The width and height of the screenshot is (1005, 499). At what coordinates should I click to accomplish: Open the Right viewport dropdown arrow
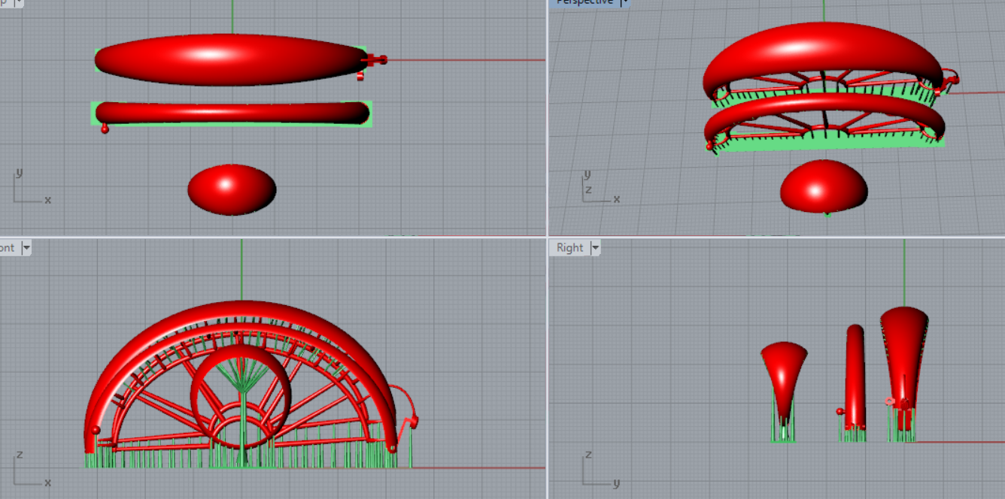(595, 248)
